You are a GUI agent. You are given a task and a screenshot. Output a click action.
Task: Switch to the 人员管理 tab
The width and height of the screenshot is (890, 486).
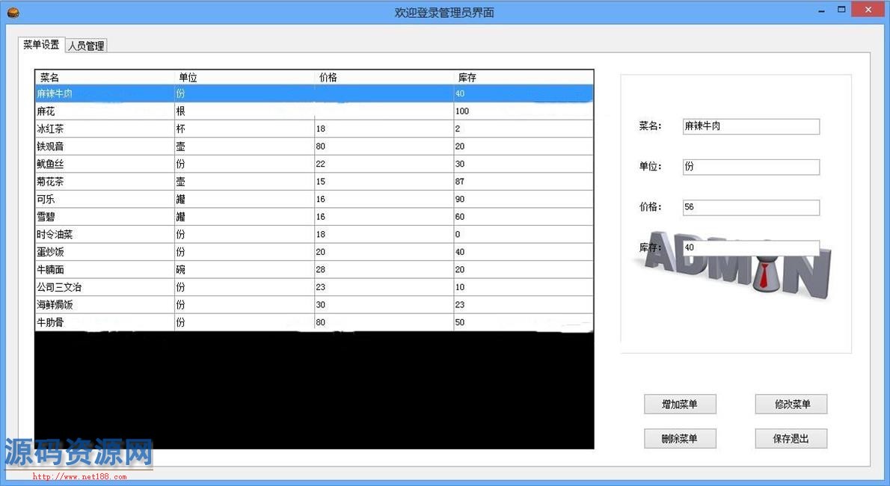[86, 46]
